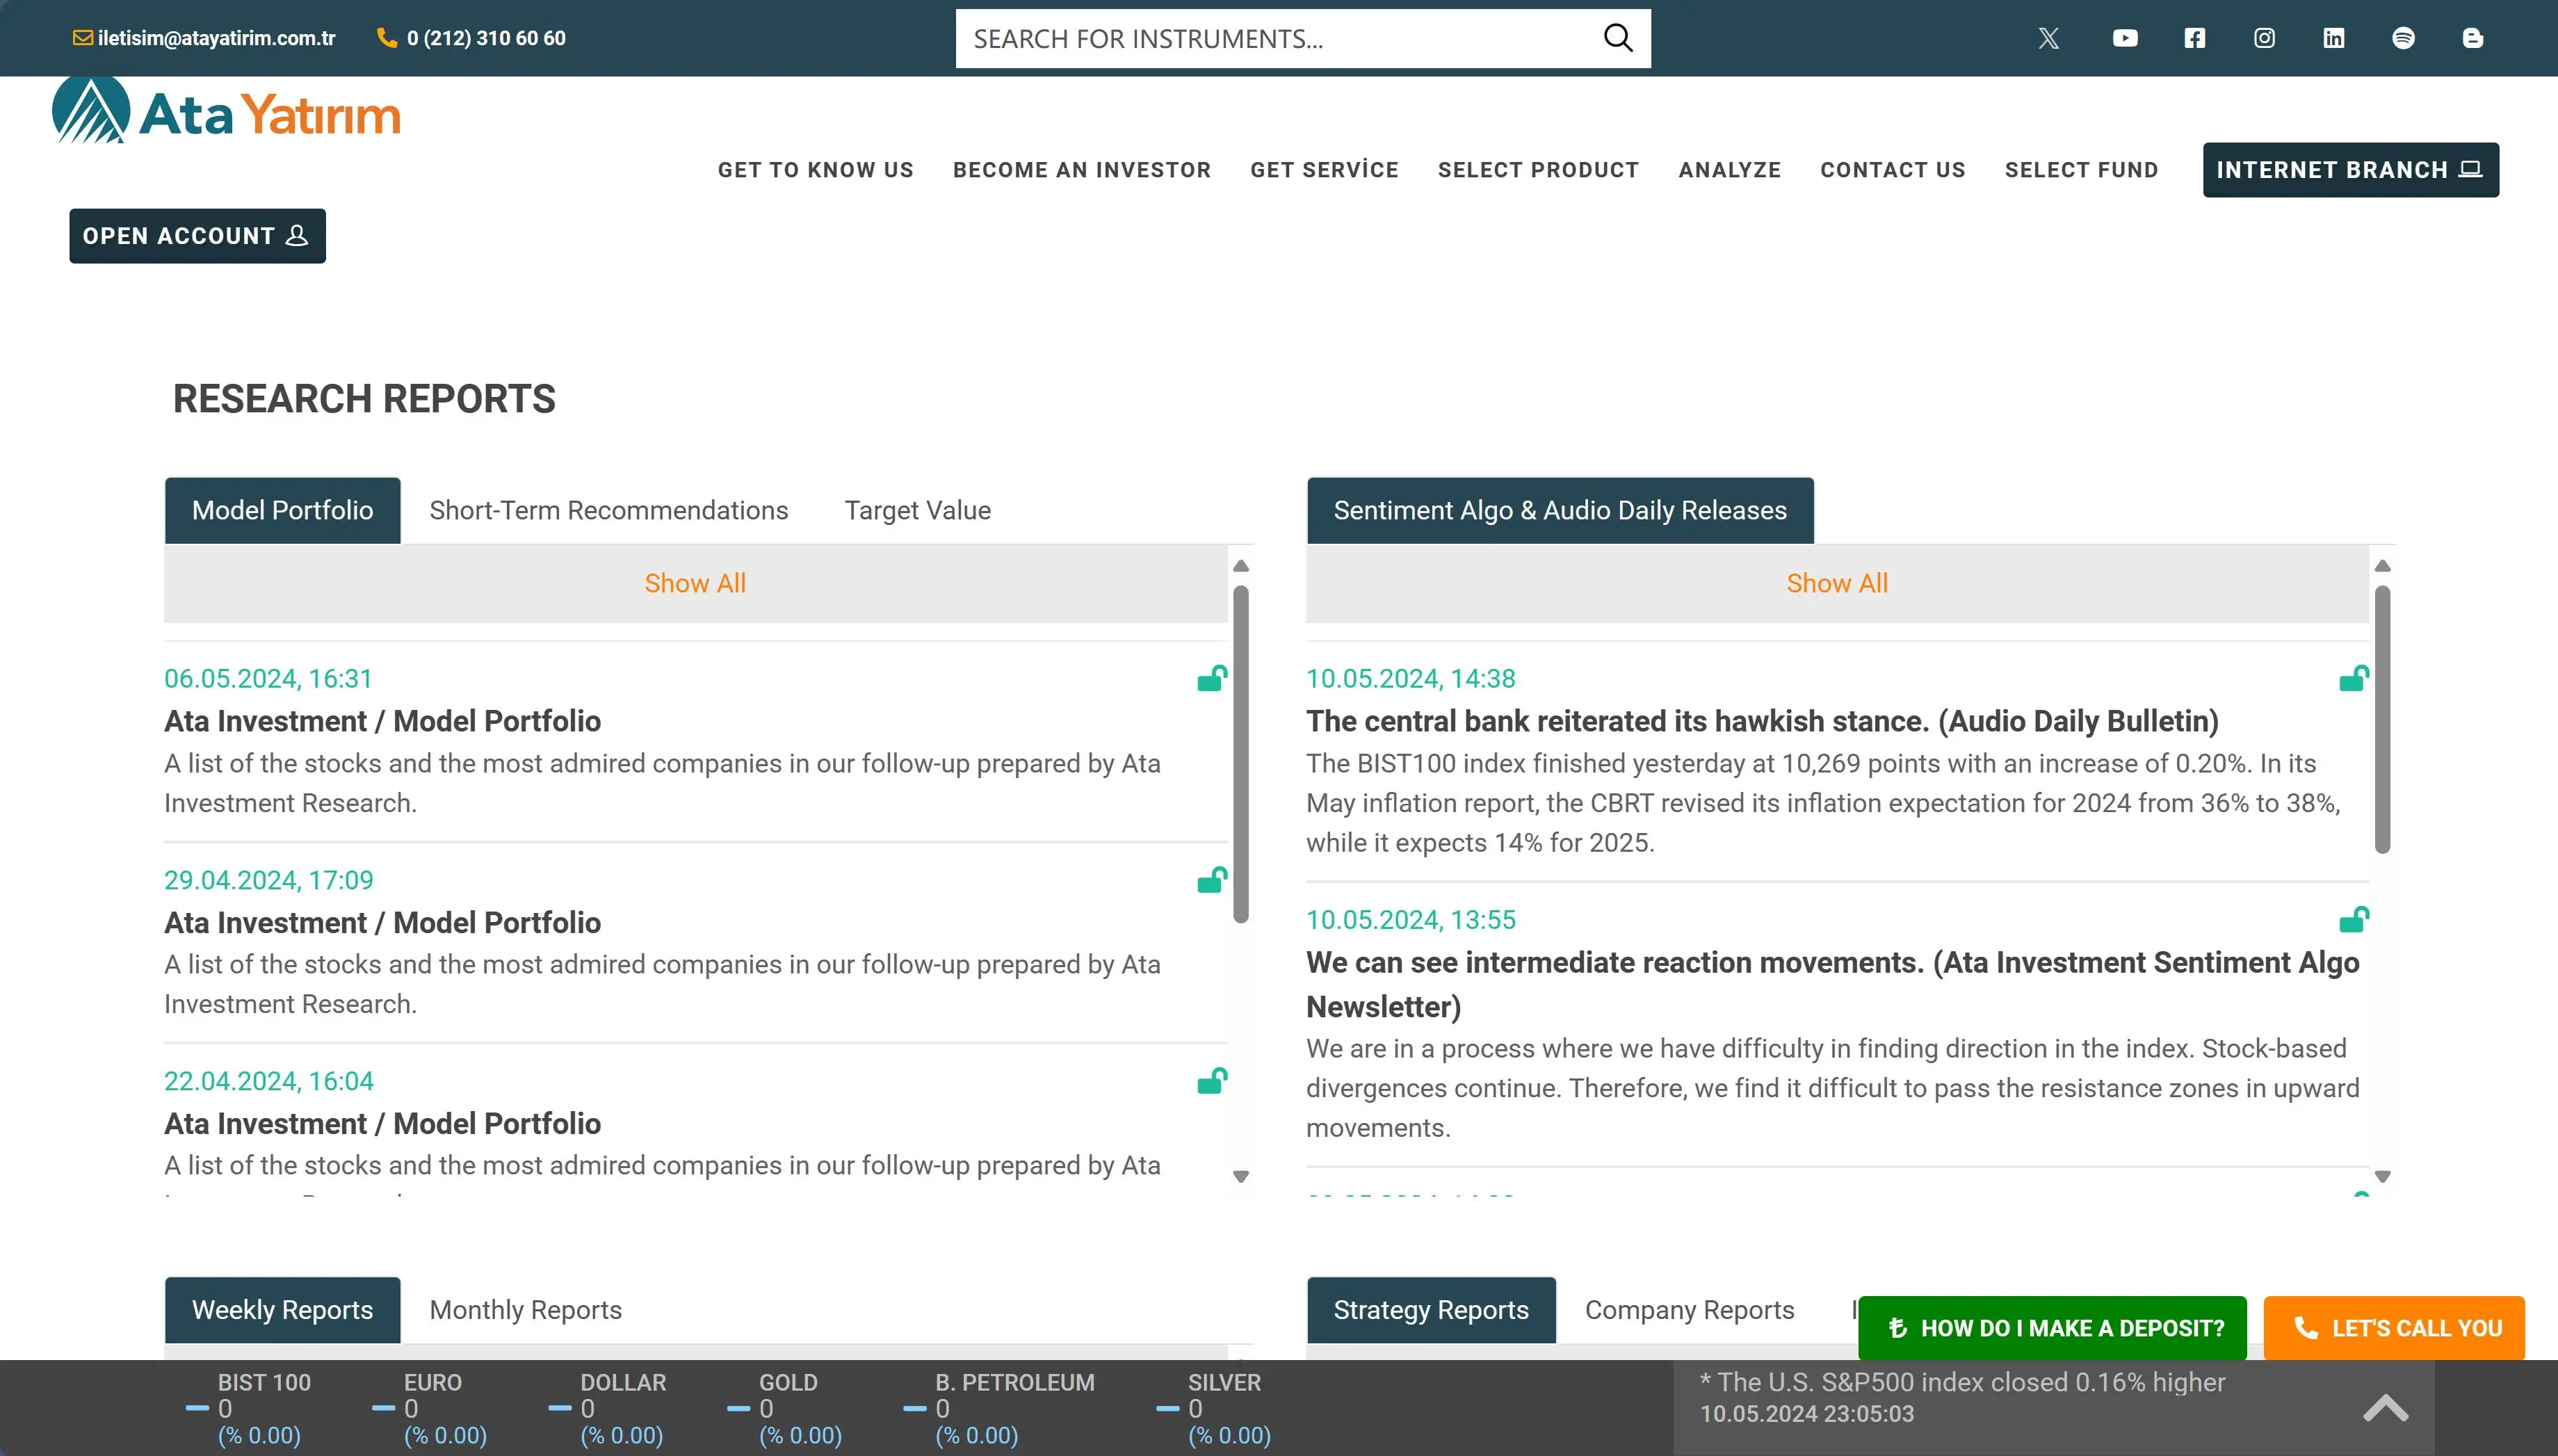The height and width of the screenshot is (1456, 2558).
Task: Open the X (Twitter) social link
Action: [x=2048, y=38]
